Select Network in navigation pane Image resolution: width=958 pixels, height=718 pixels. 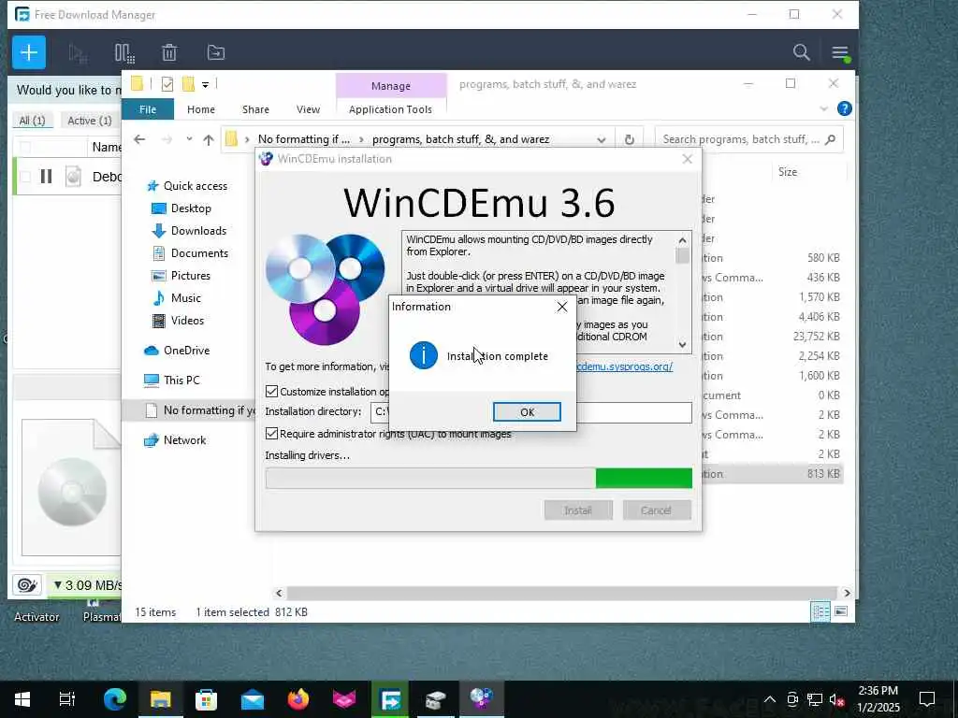pyautogui.click(x=184, y=440)
